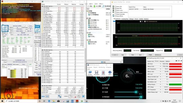The image size is (183, 103).
Task: Click shrink-columns arrows in sensor window footer
Action: click(47, 97)
